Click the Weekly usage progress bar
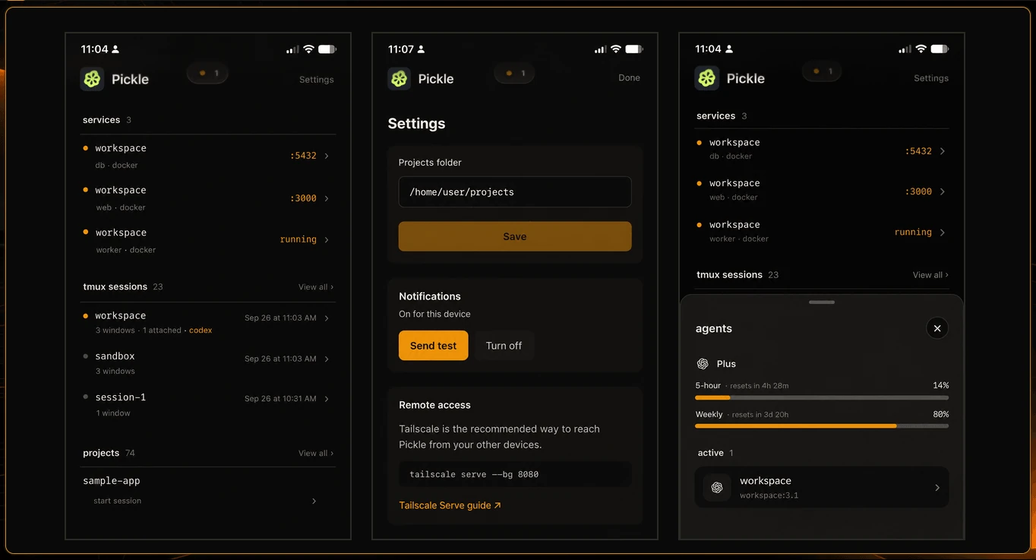 pyautogui.click(x=822, y=426)
